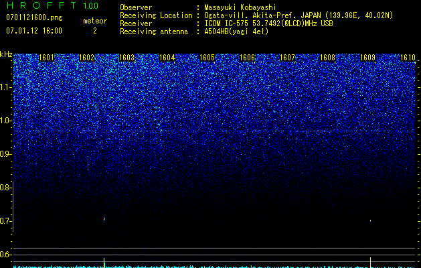Viewport: 421px width, 268px height.
Task: Click the yellow detection spike near 1609
Action: point(371,263)
